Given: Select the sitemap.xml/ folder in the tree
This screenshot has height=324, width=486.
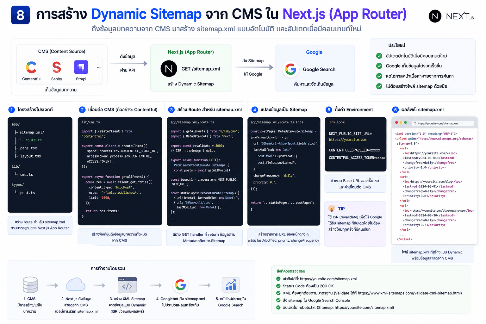Looking at the screenshot, I should tap(32, 132).
